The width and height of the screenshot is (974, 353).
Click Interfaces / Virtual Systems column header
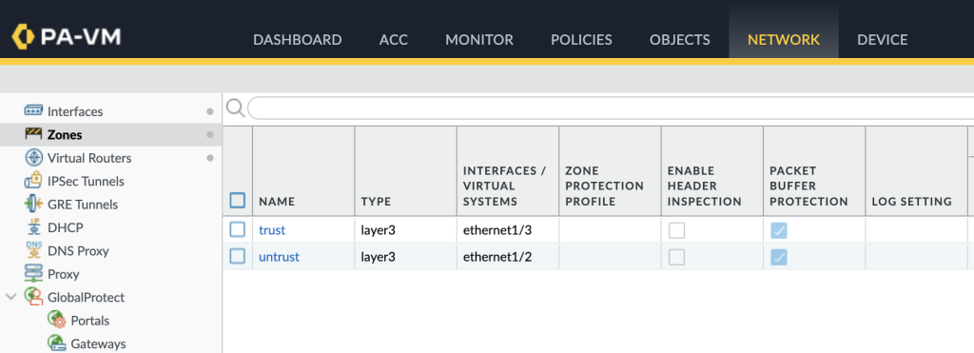click(504, 186)
